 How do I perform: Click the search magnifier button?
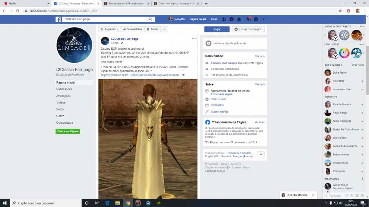pos(151,19)
